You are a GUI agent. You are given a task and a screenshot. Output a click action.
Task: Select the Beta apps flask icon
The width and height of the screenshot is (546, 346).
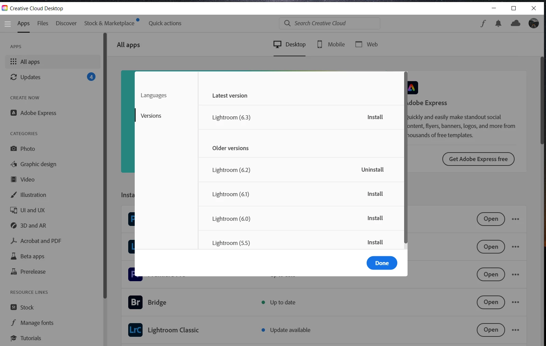(13, 256)
